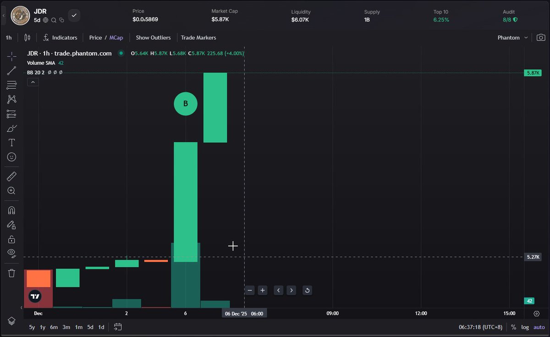Collapse the indicator legend chevron
Screen dimensions: 550x337
tap(33, 82)
